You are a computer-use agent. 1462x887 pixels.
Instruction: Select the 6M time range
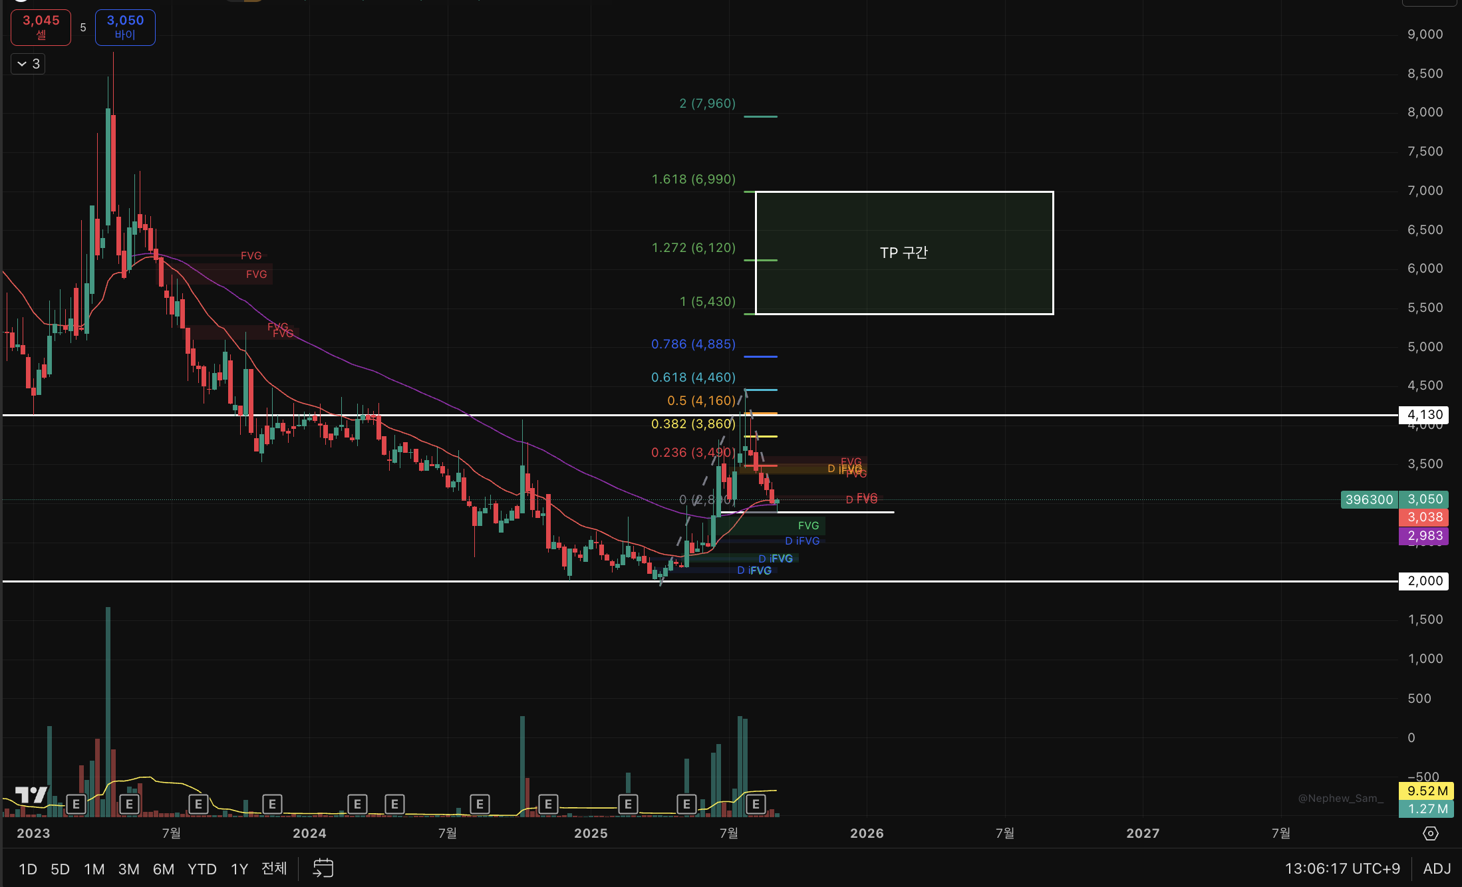163,869
